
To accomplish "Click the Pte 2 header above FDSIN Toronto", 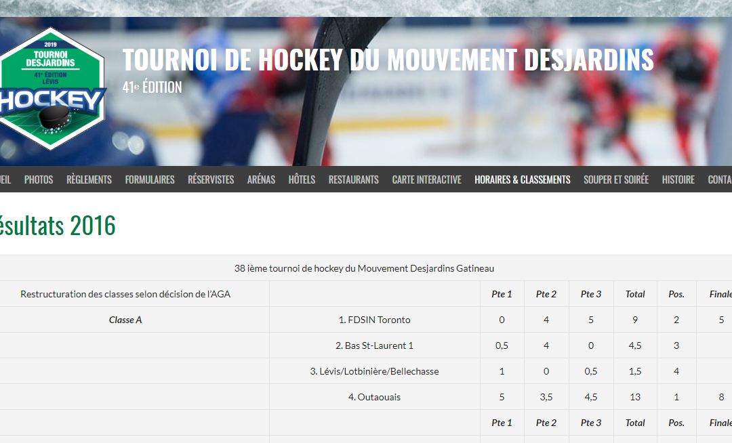I will click(x=546, y=294).
